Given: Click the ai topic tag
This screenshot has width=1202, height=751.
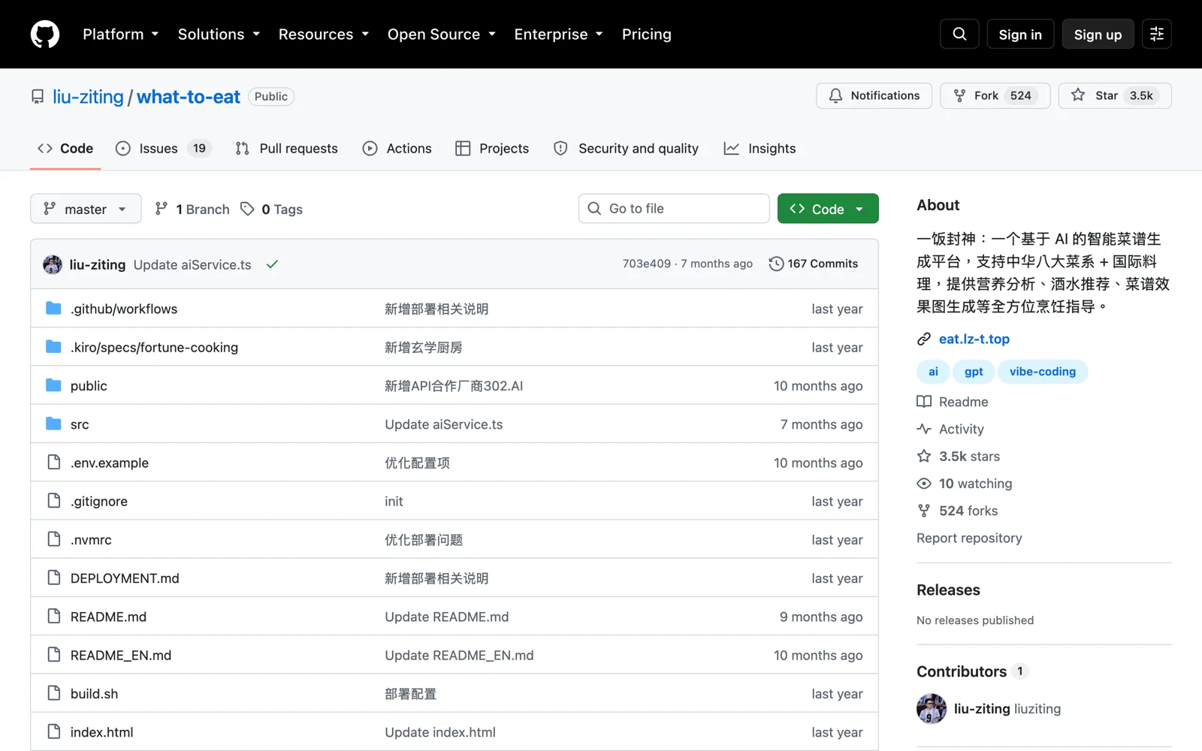Looking at the screenshot, I should [x=933, y=372].
